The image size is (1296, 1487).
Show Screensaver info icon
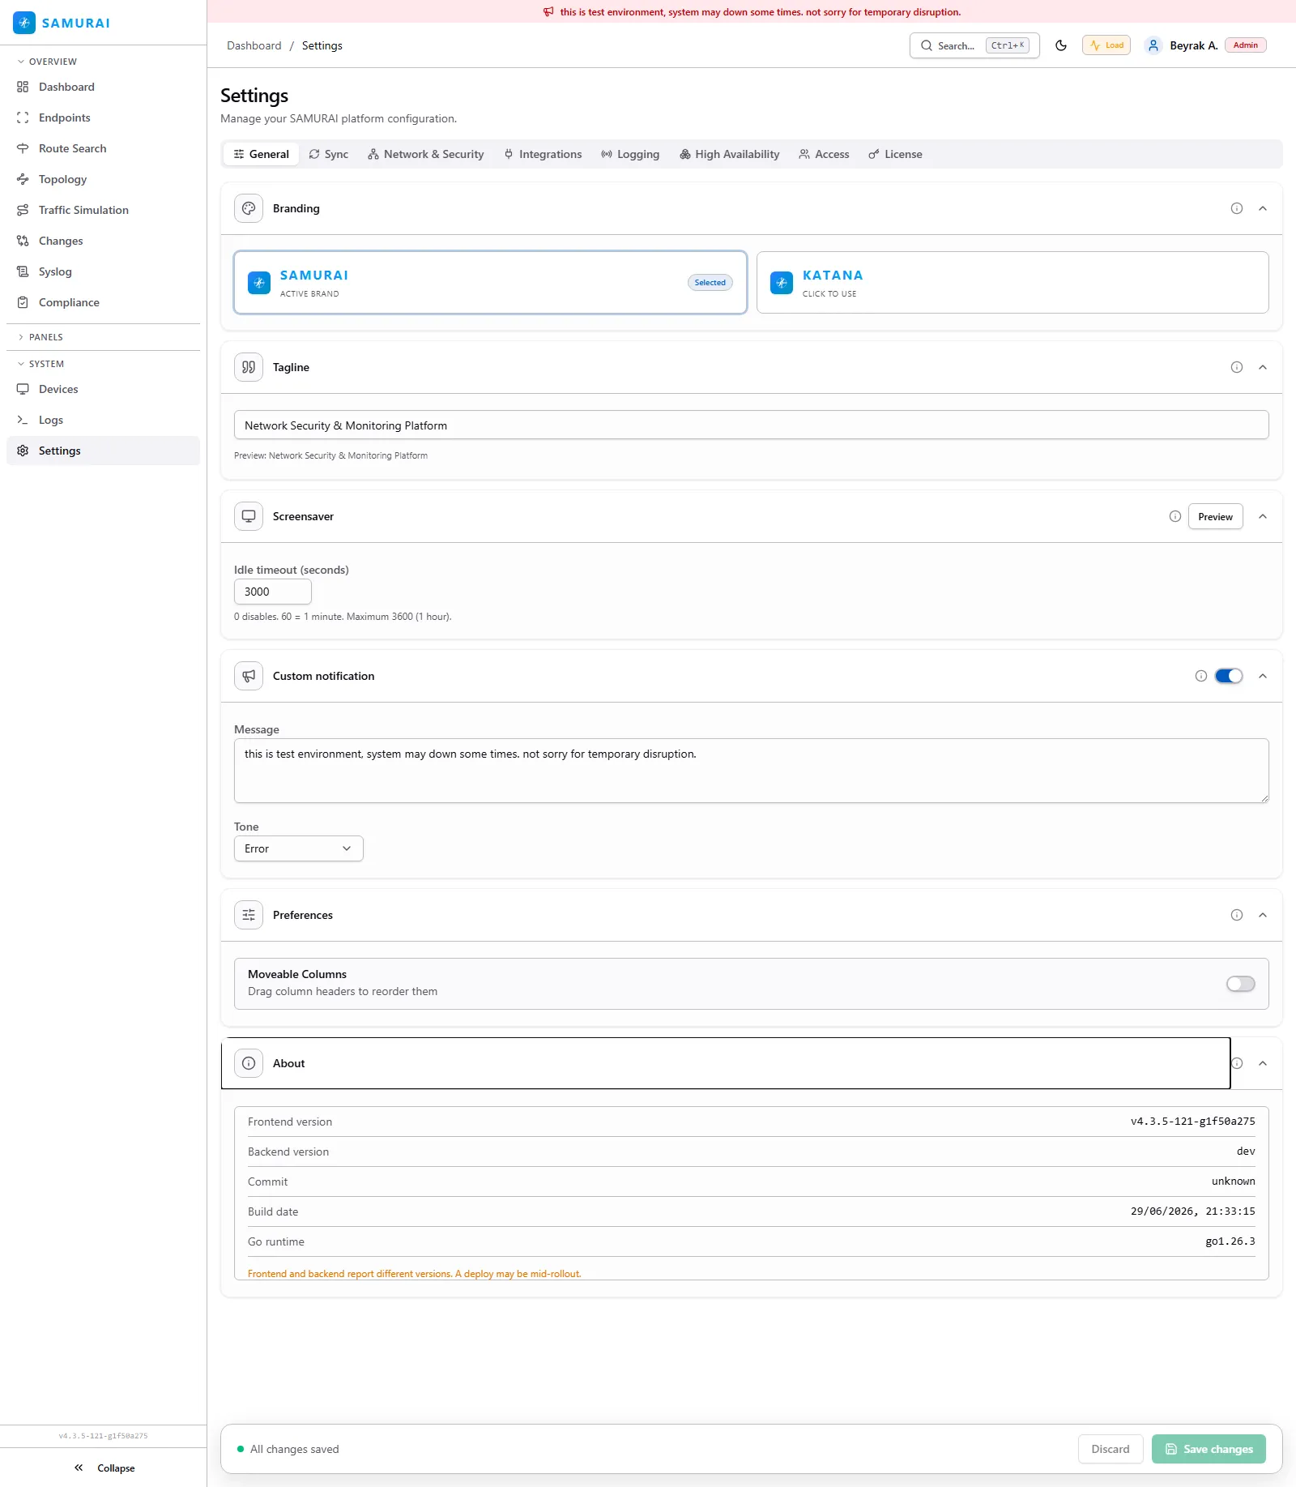point(1175,516)
